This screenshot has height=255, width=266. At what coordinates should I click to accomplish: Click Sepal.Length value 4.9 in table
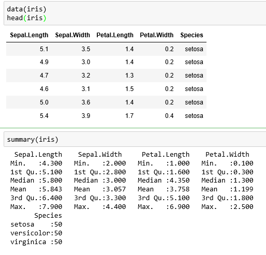44,62
